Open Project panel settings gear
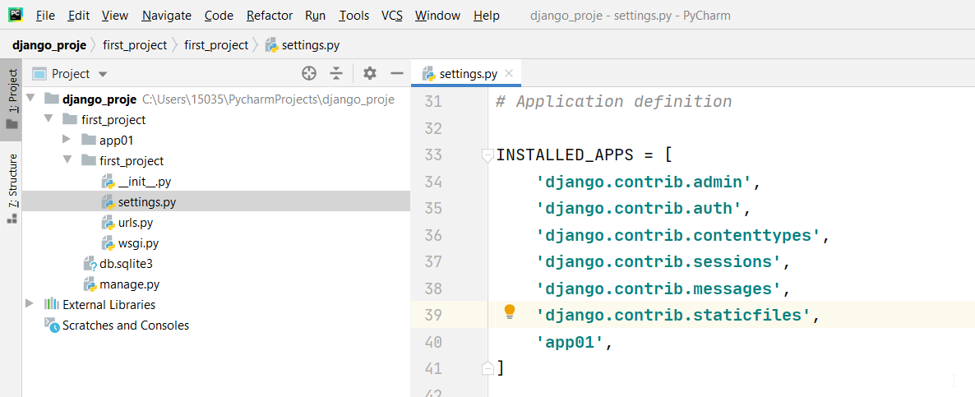 tap(370, 73)
